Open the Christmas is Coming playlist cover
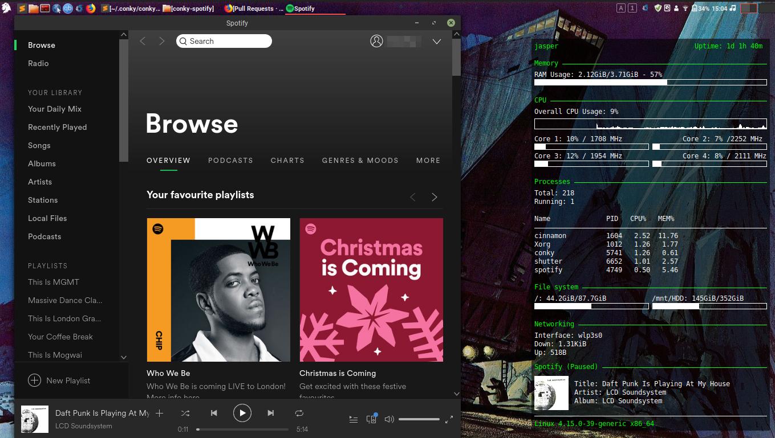The height and width of the screenshot is (438, 775). pos(371,290)
